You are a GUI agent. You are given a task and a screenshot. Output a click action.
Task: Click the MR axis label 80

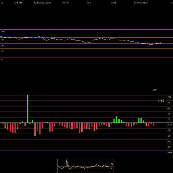point(169,103)
